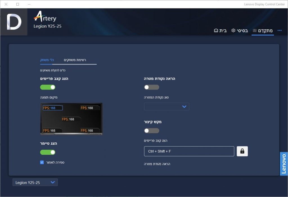Viewport: 288px width, 197px height.
Task: Click the gear icon next to בסיסי
Action: point(233,30)
